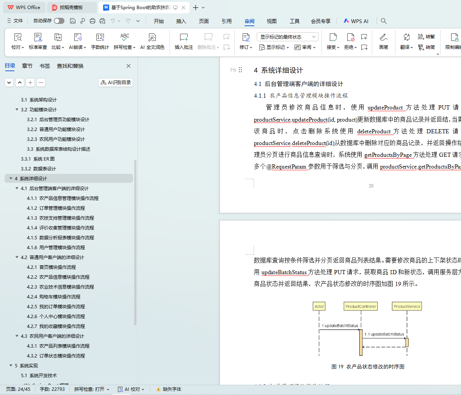Collapse the 4.1 后台管理端客户端 outline node

coord(17,188)
